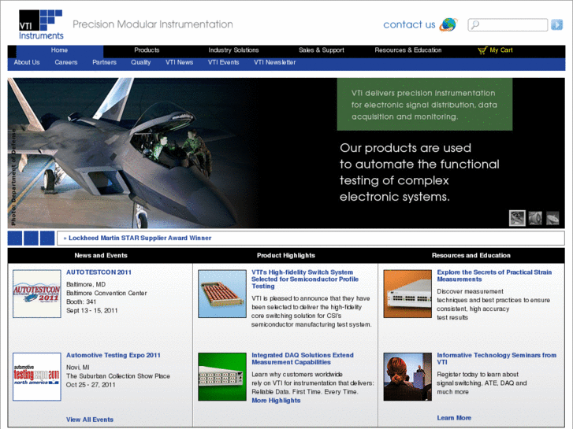Image resolution: width=573 pixels, height=429 pixels.
Task: Open the Quality submenu link
Action: click(x=141, y=62)
